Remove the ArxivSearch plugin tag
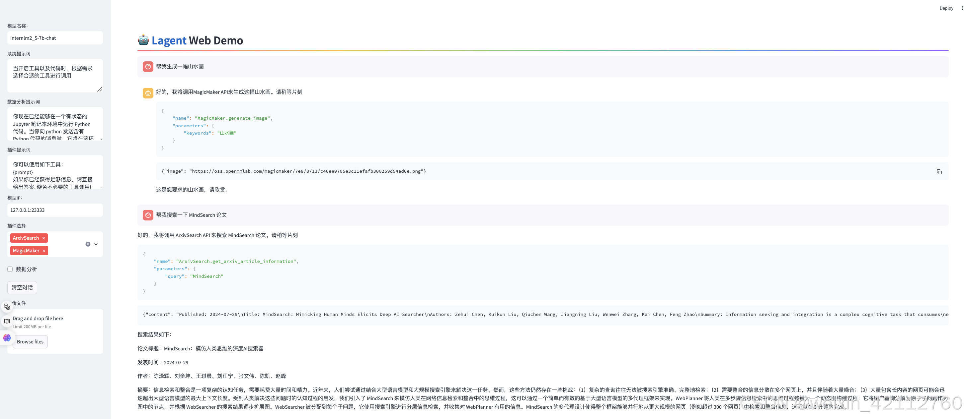This screenshot has width=964, height=419. coord(44,238)
